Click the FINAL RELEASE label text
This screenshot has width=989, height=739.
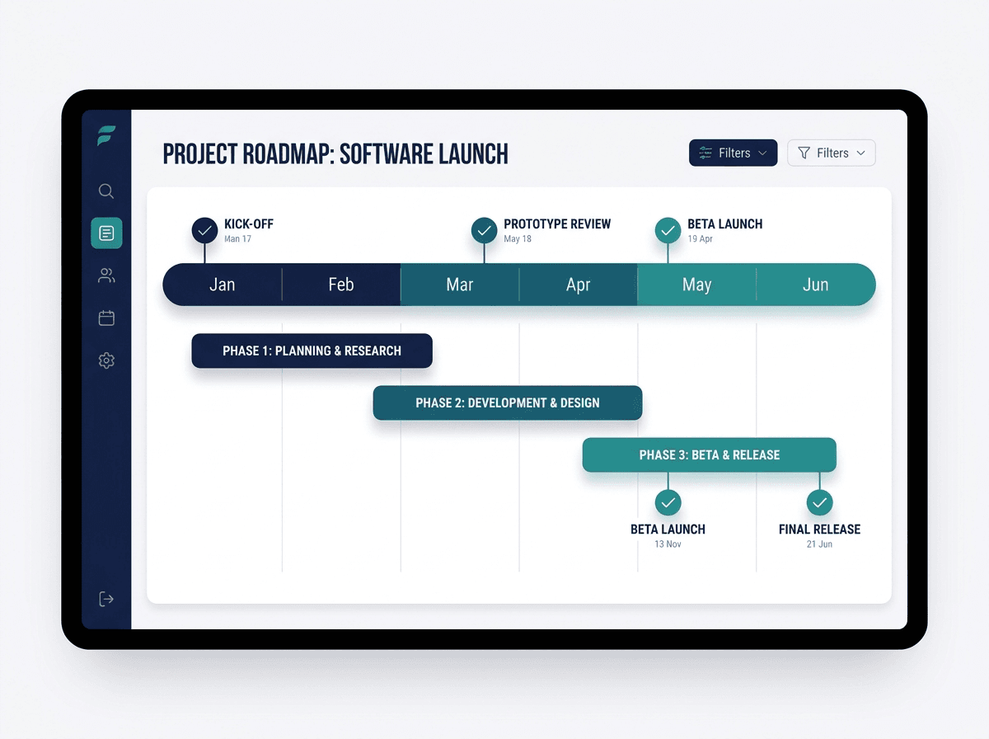click(819, 530)
